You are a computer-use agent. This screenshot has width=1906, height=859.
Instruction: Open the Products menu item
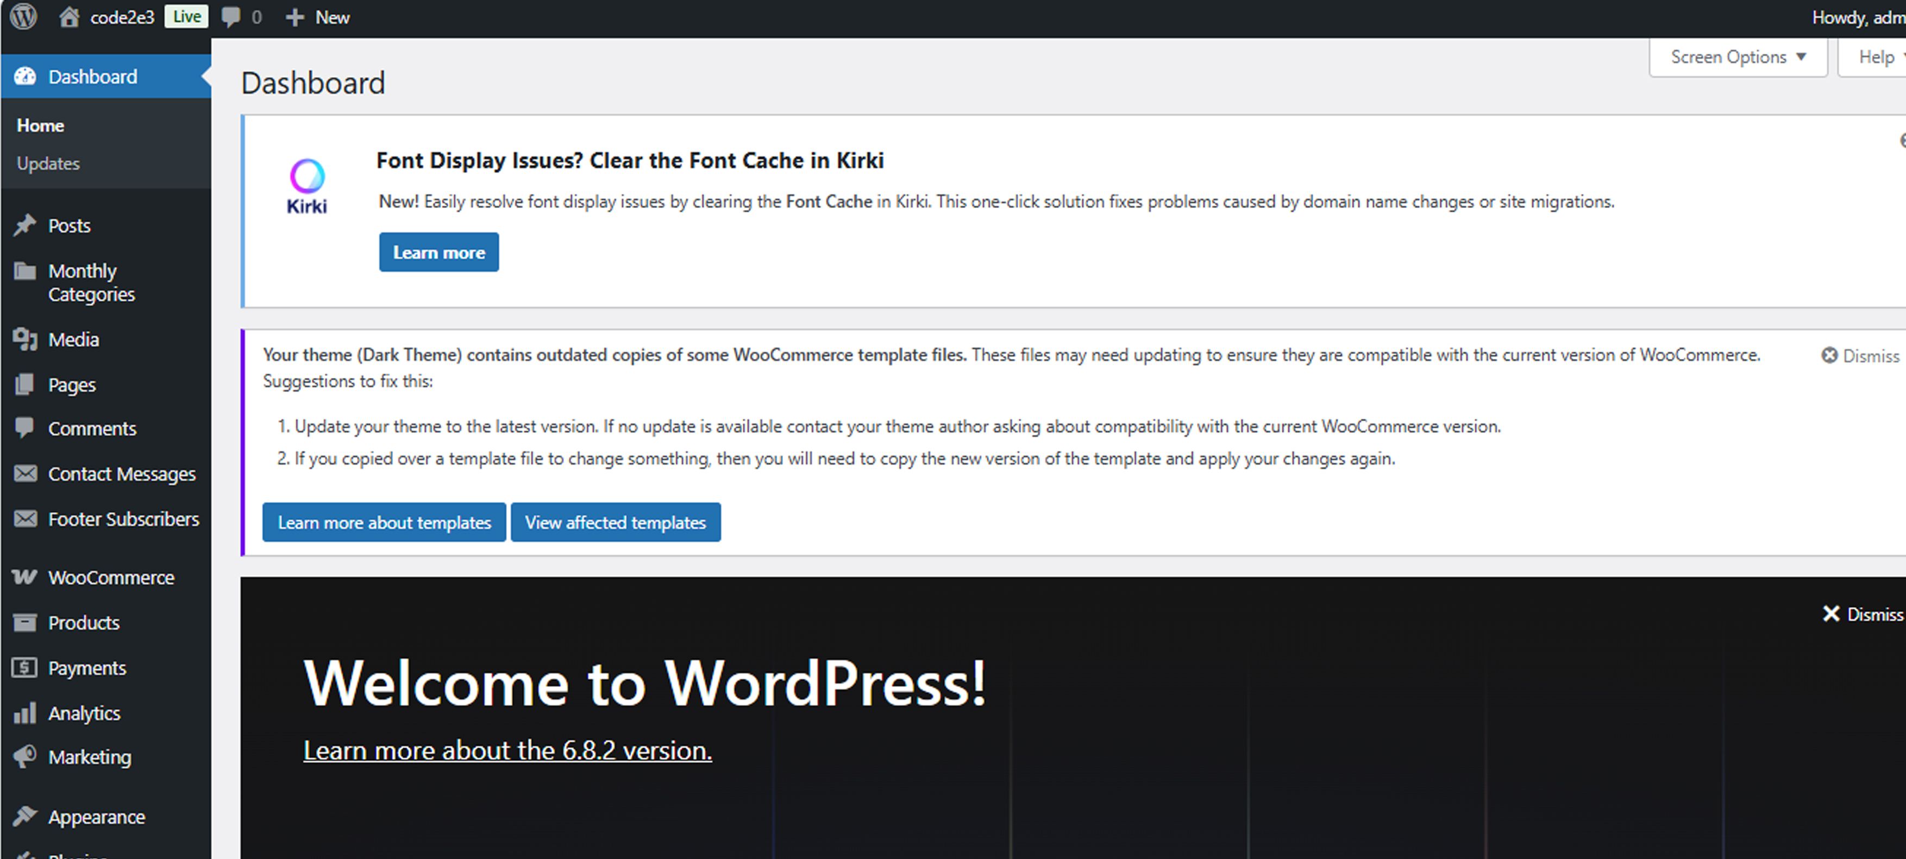84,622
